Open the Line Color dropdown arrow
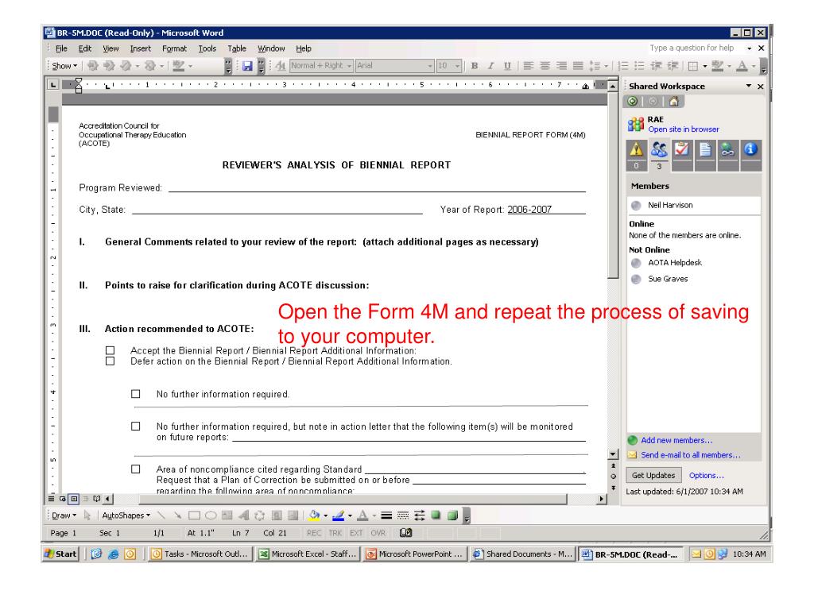This screenshot has width=814, height=610. click(x=350, y=516)
